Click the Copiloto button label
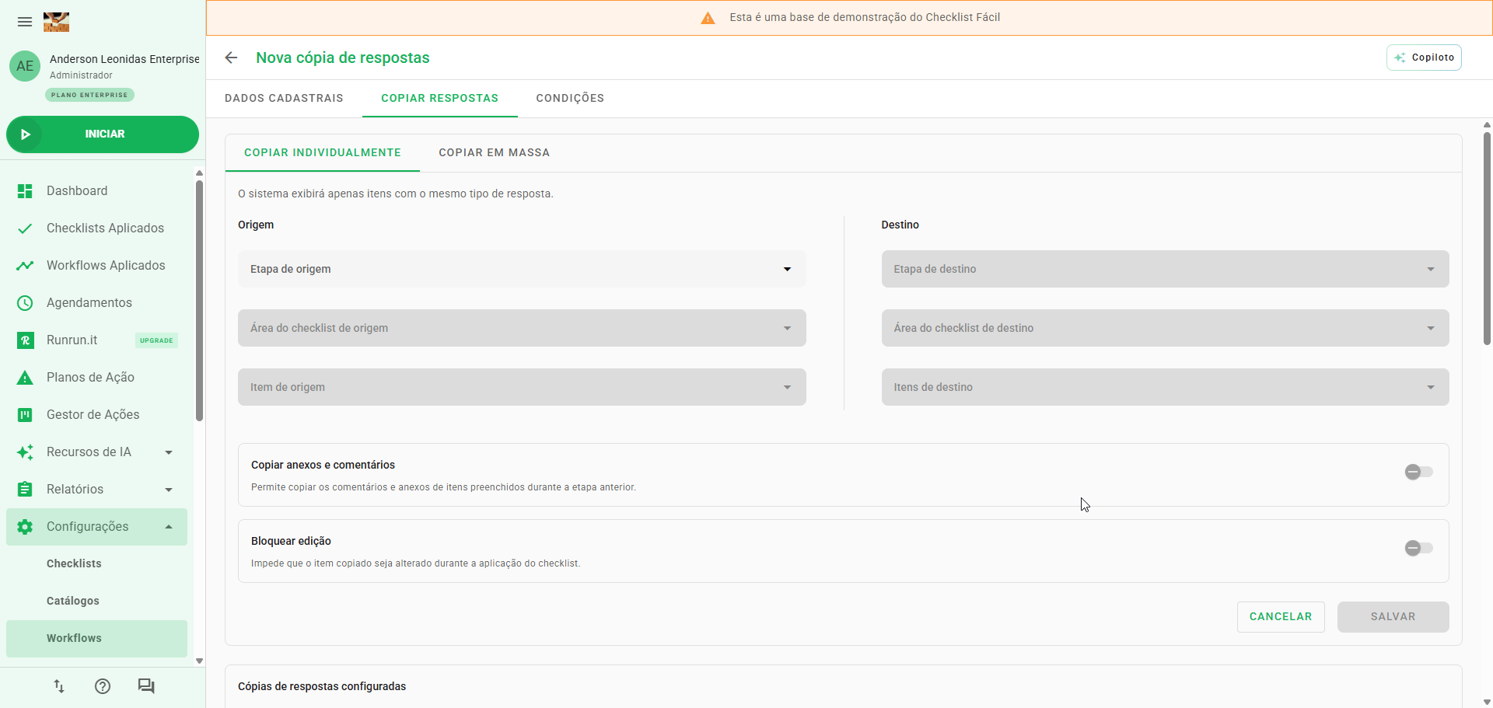This screenshot has height=708, width=1493. (x=1433, y=58)
